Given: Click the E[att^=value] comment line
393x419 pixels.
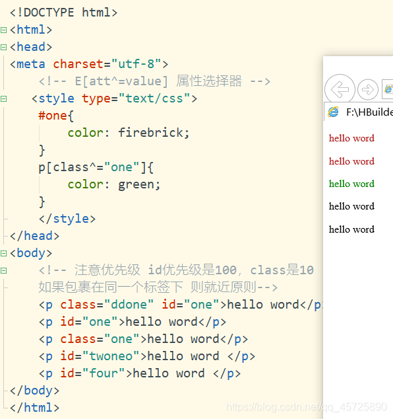Looking at the screenshot, I should click(x=154, y=81).
